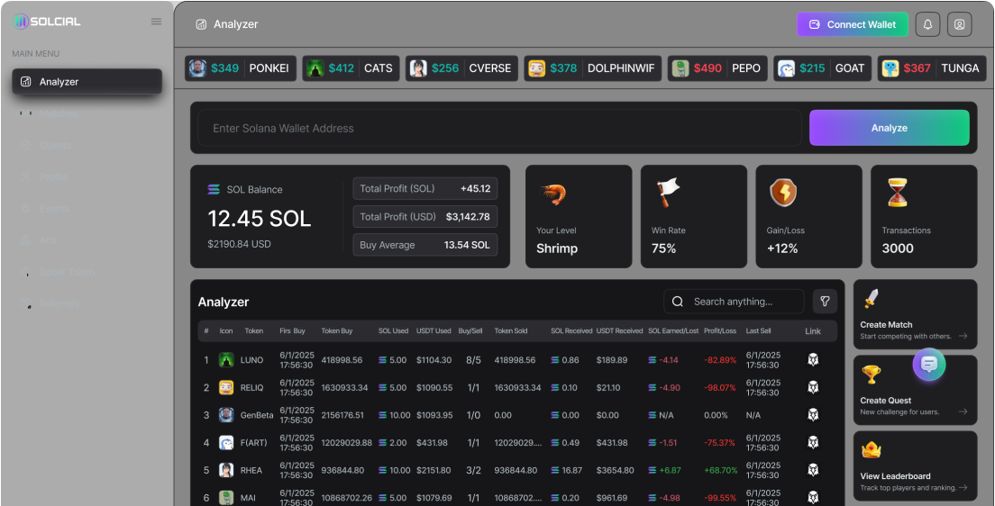Viewport: 995px width, 506px height.
Task: Click the Create Match sword icon
Action: click(x=871, y=299)
